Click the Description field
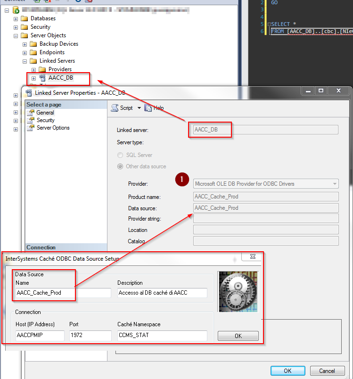The height and width of the screenshot is (379, 353). (163, 293)
